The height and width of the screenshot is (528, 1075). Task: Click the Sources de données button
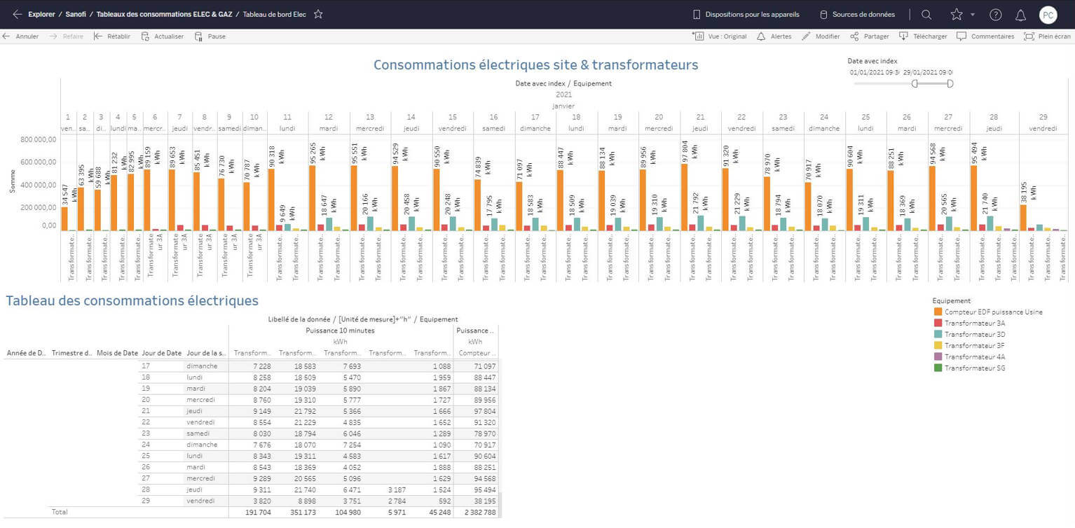click(857, 15)
